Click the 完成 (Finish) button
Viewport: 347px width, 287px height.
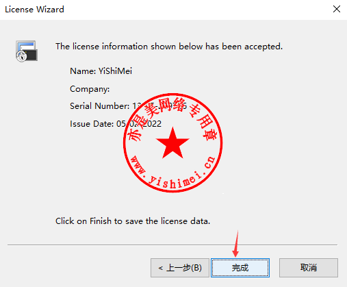(x=240, y=268)
